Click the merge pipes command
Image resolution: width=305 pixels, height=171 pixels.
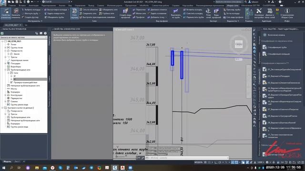[x=54, y=17]
